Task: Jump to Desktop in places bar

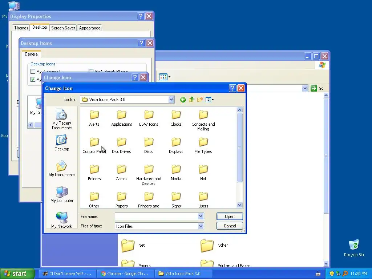Action: 62,143
